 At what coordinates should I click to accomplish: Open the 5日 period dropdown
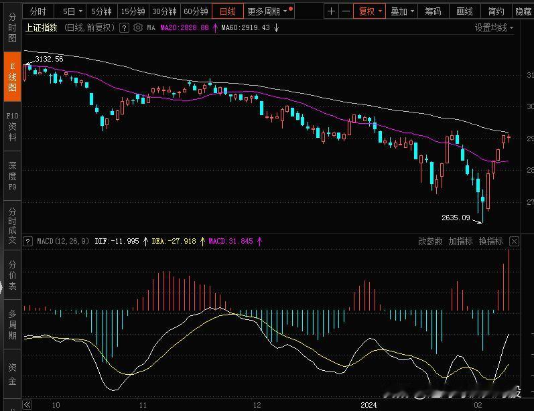pyautogui.click(x=72, y=11)
